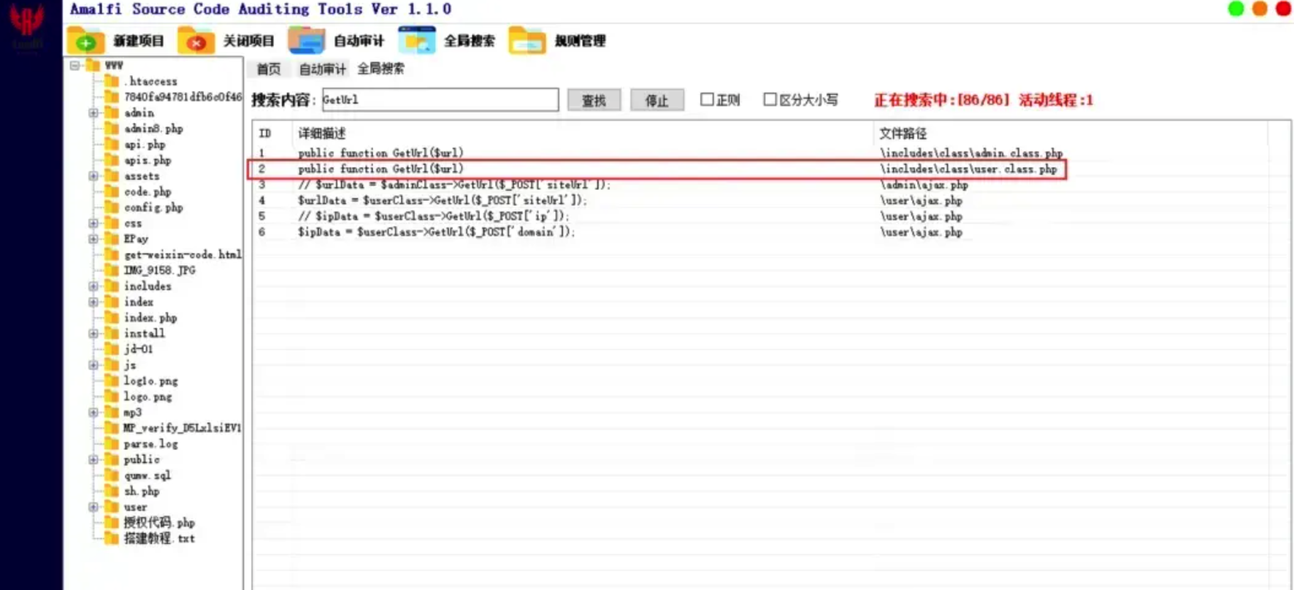The height and width of the screenshot is (590, 1294).
Task: Expand the user folder node
Action: pos(93,507)
